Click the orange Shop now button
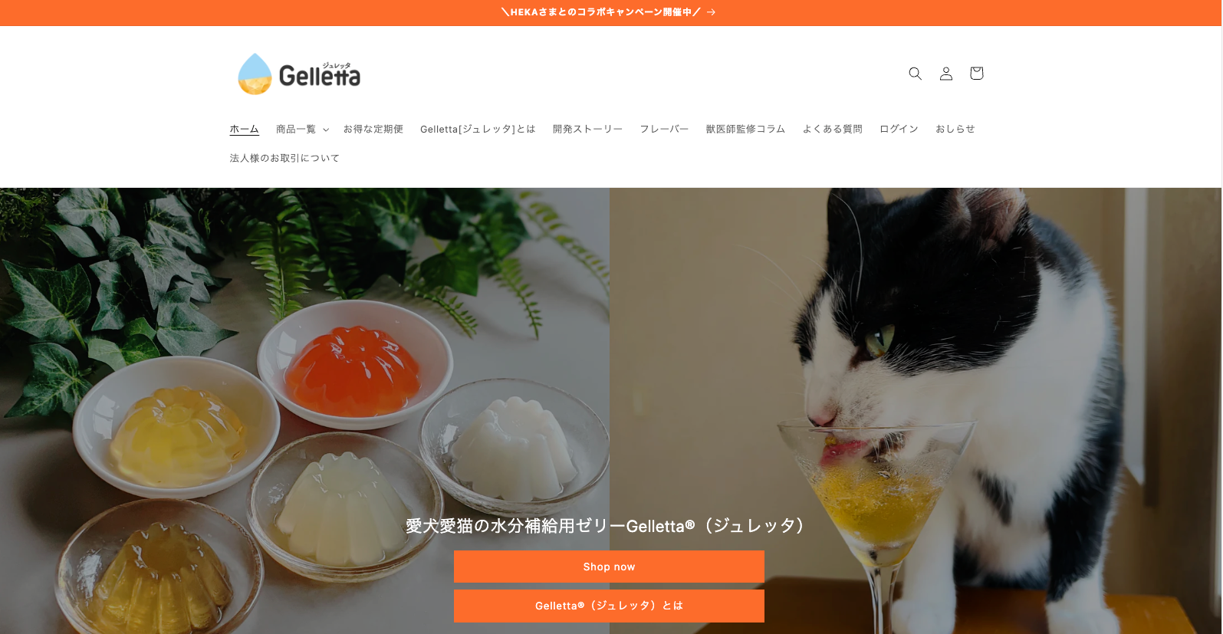 click(x=609, y=567)
